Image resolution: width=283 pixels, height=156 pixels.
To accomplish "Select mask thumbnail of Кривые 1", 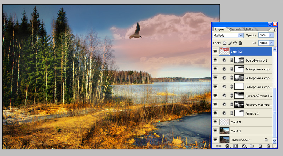I will tap(239, 113).
